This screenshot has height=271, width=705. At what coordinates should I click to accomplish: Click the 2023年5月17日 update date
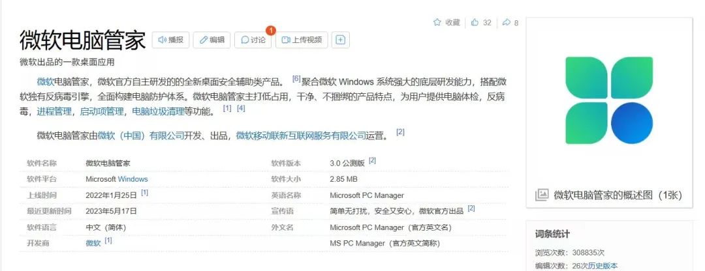pos(111,211)
